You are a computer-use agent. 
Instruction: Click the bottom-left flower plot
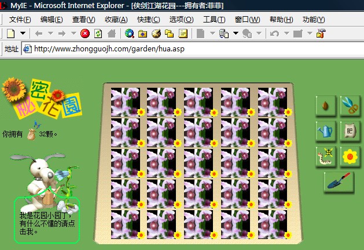(126, 224)
